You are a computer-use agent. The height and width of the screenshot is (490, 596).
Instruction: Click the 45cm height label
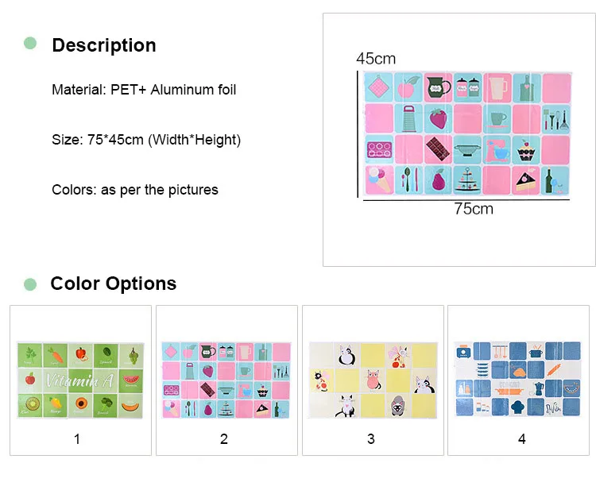[376, 59]
